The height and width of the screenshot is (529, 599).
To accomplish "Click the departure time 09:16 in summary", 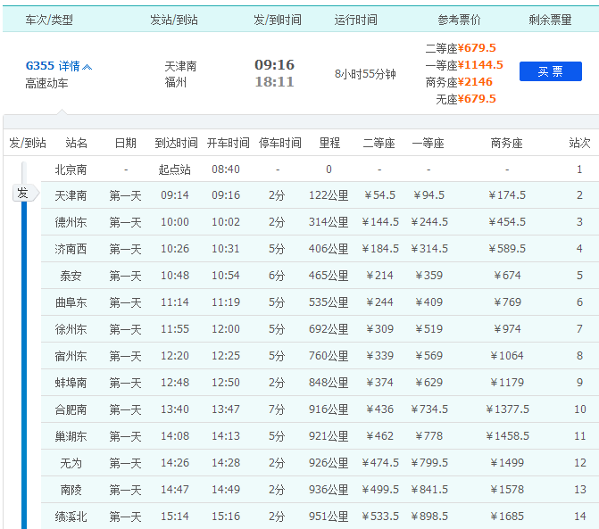I will coord(275,65).
